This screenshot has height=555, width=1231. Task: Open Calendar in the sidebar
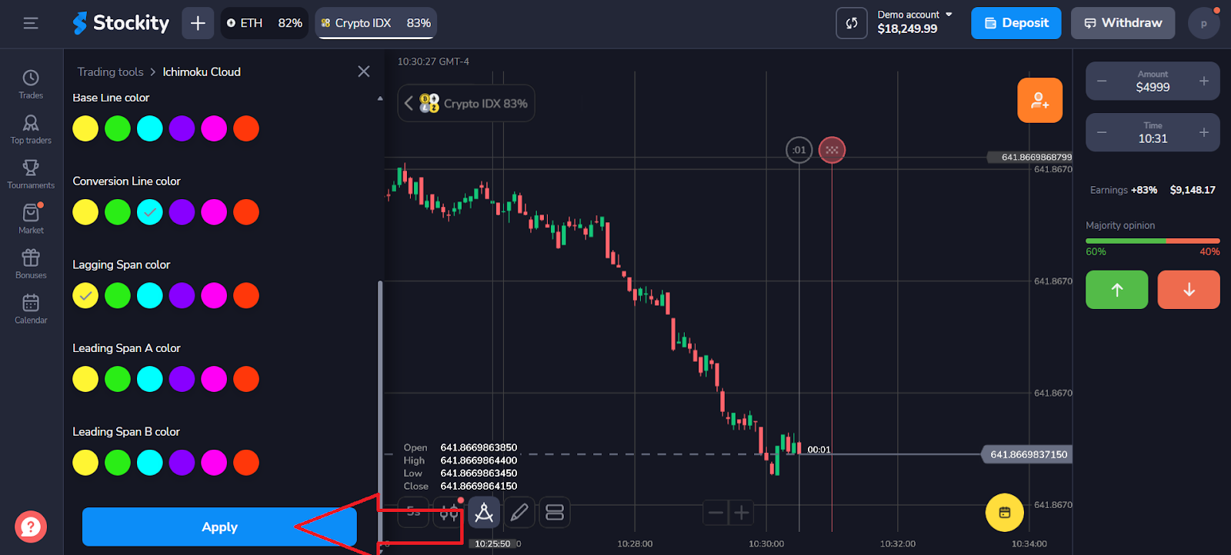31,309
